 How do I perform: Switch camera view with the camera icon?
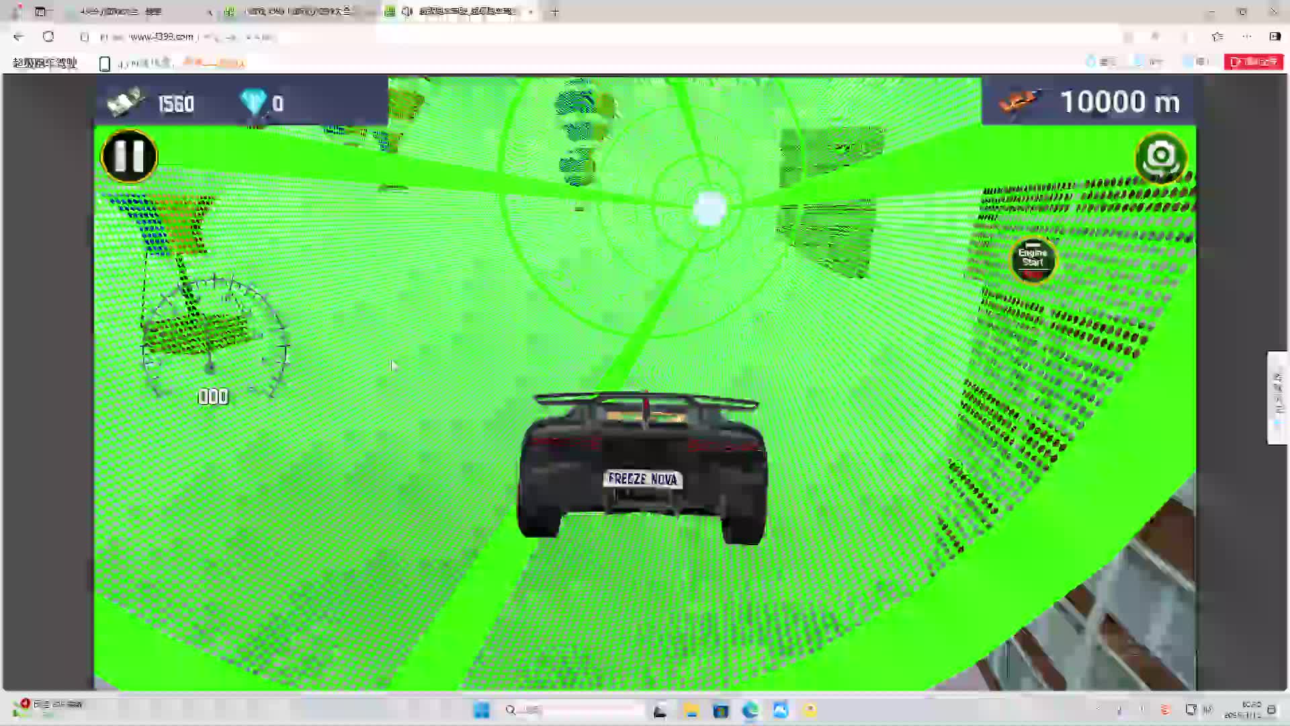(x=1160, y=157)
